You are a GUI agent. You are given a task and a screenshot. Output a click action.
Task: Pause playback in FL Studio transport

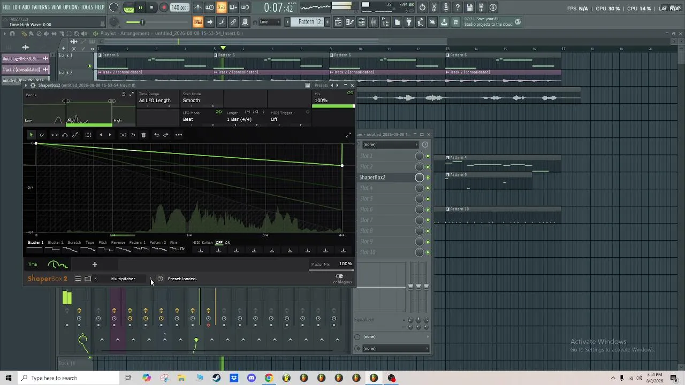(140, 7)
